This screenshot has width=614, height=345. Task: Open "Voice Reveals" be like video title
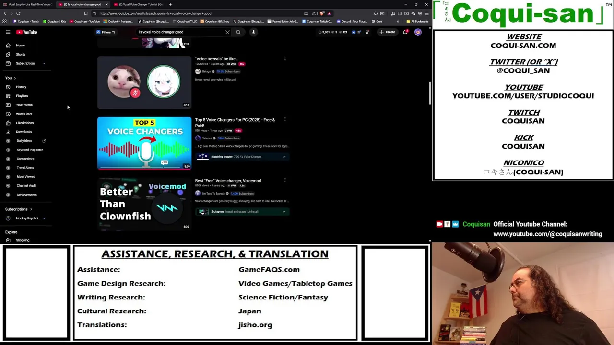[x=216, y=59]
